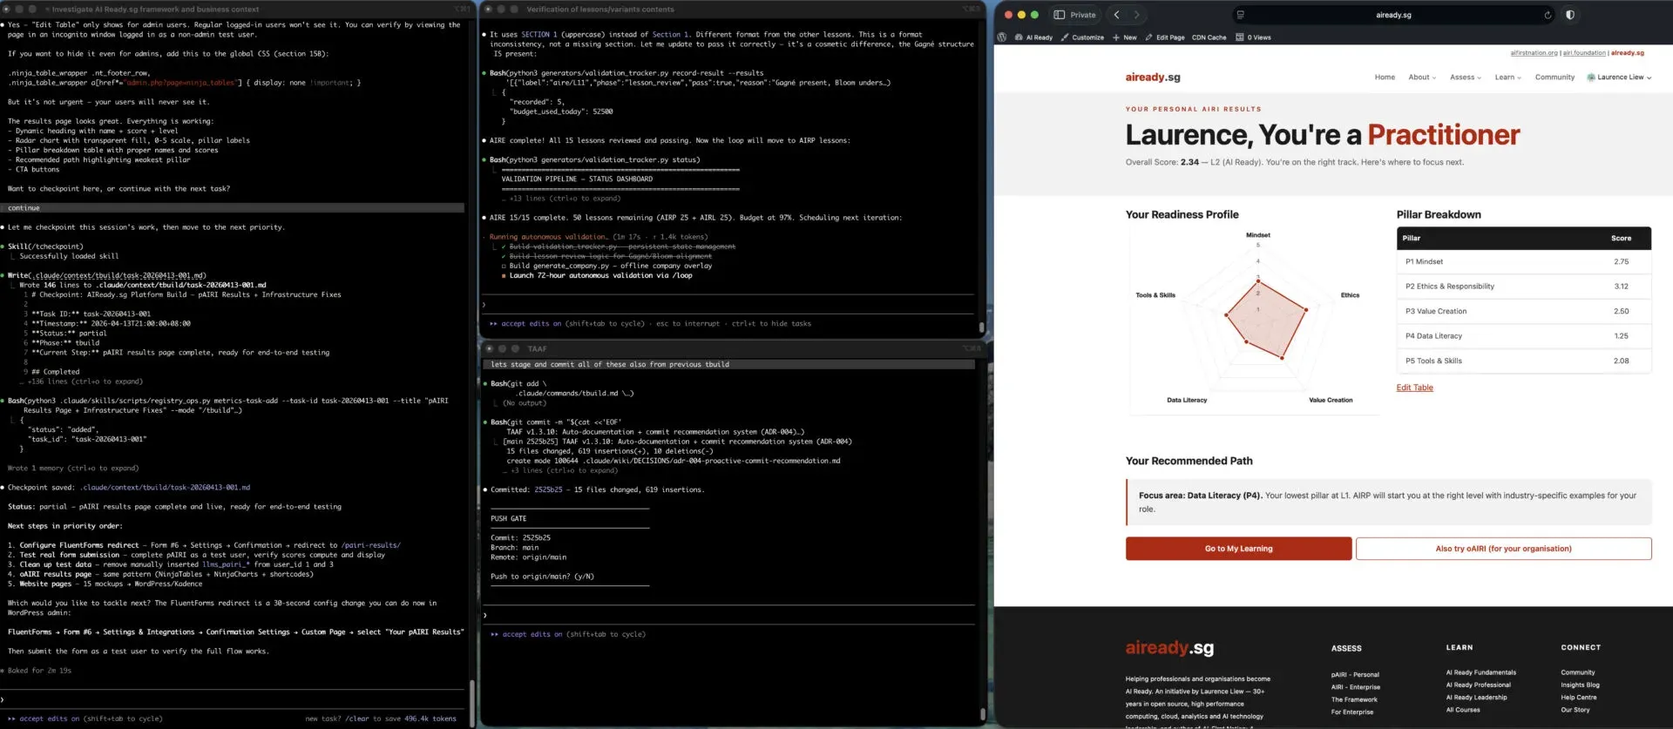Screen dimensions: 1673x729
Task: Open the aifirstnation.org link
Action: click(1534, 53)
